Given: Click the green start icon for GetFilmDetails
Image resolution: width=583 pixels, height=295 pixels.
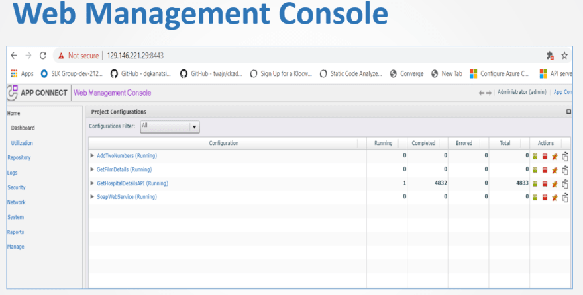Looking at the screenshot, I should (x=535, y=170).
